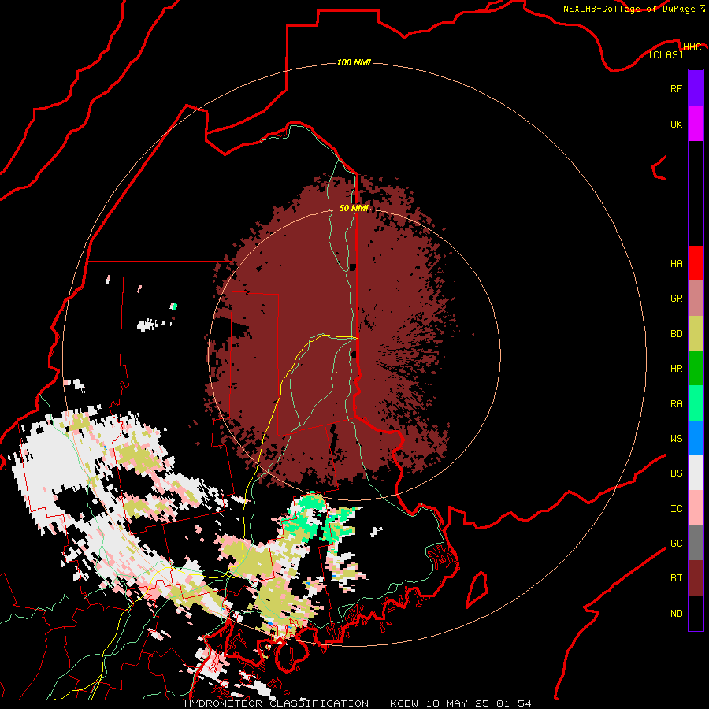Click the WS legend label
The image size is (709, 709).
click(676, 439)
